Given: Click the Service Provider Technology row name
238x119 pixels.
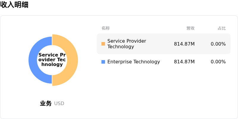Looking at the screenshot, I should pos(127,44).
